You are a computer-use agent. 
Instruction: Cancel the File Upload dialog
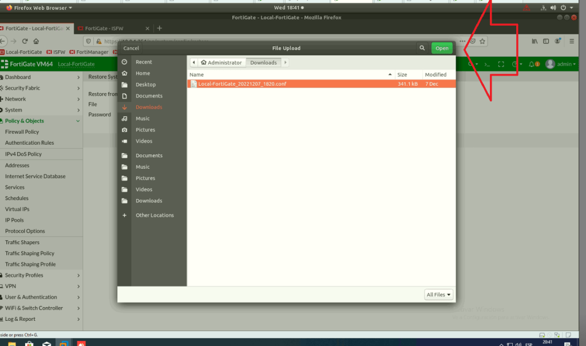click(131, 49)
